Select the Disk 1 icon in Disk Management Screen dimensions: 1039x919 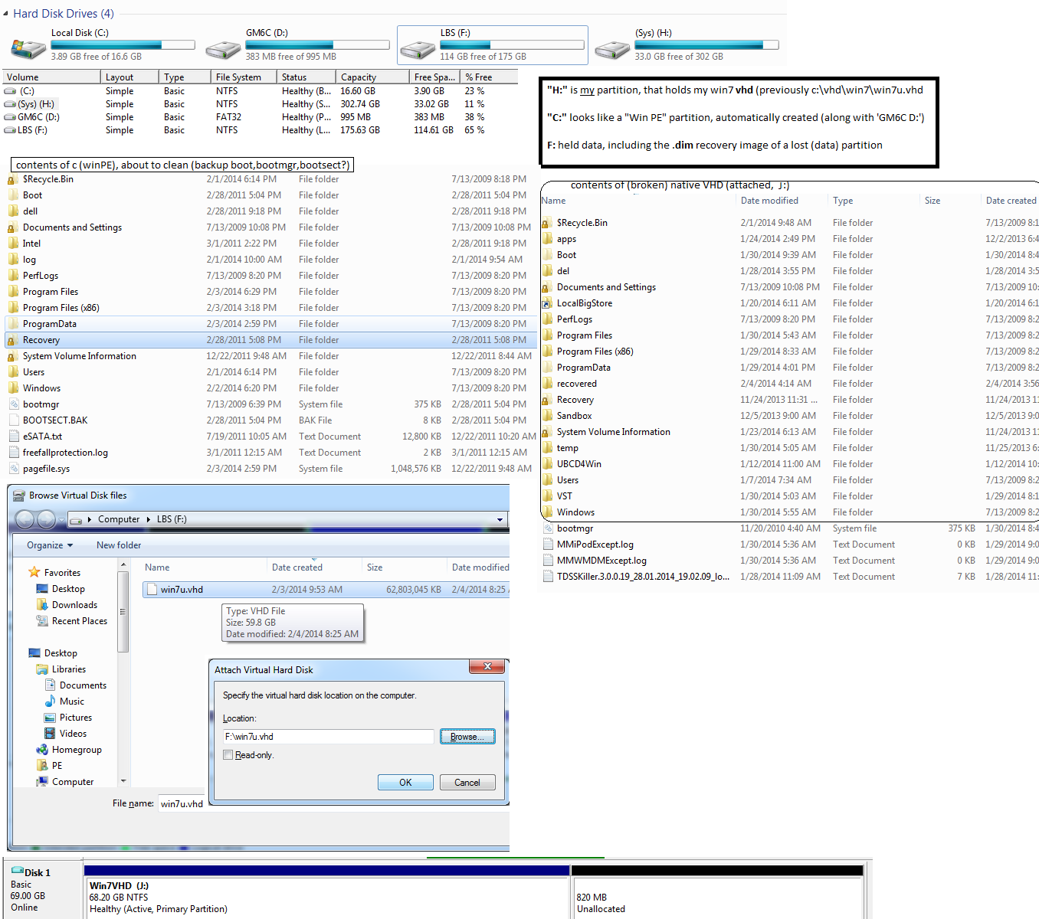coord(18,872)
